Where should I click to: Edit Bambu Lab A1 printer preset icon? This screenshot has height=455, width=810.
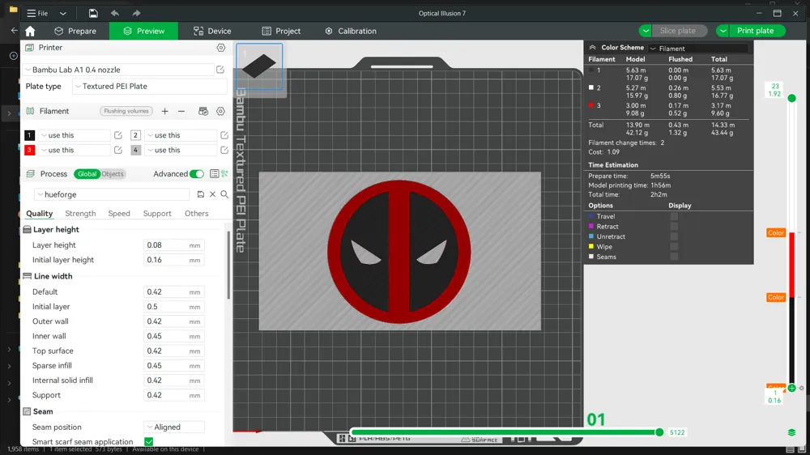pyautogui.click(x=220, y=70)
